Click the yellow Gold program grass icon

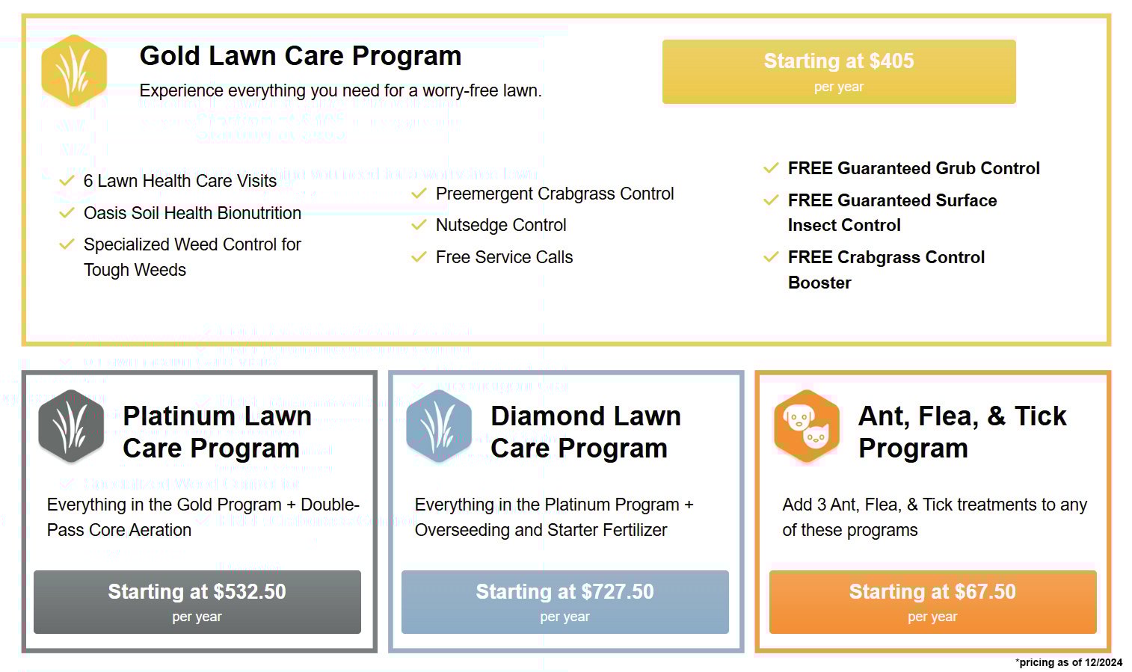coord(73,70)
